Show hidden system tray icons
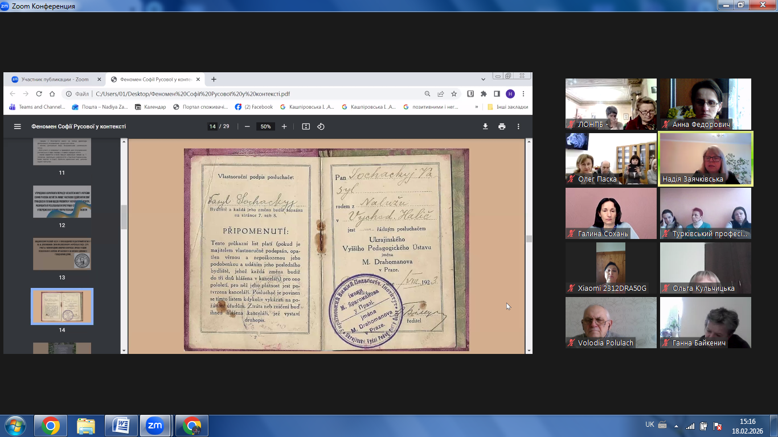This screenshot has height=437, width=778. pyautogui.click(x=676, y=426)
